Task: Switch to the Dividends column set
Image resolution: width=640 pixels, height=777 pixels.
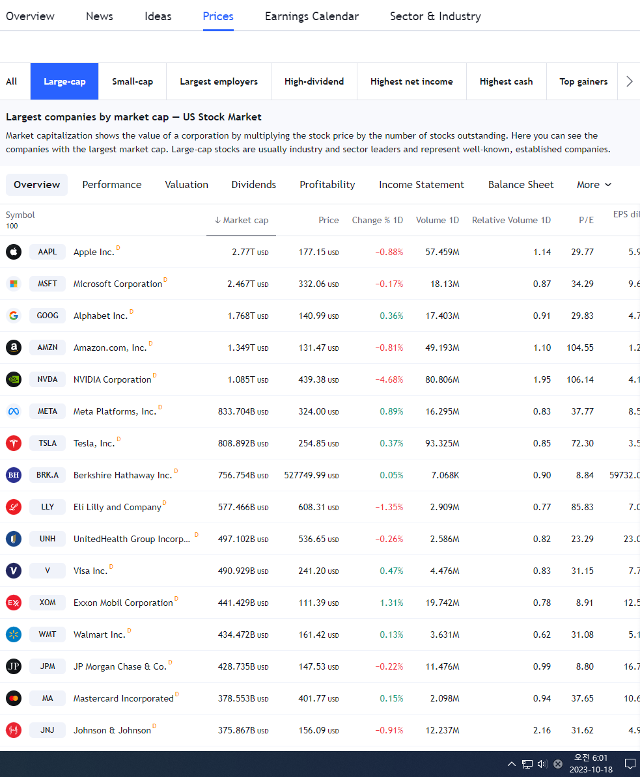Action: [x=254, y=184]
